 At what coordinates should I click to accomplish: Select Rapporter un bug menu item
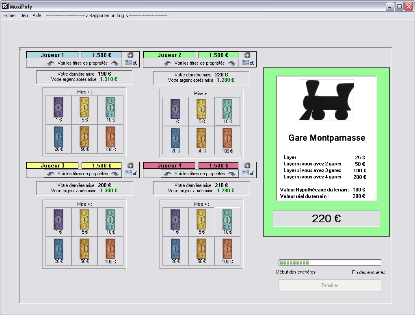pyautogui.click(x=107, y=15)
